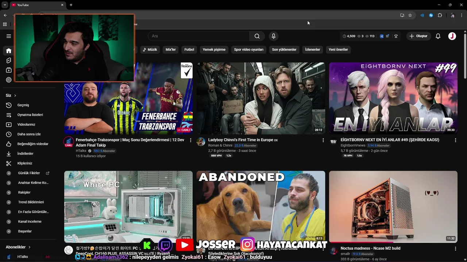Open Subscriptions icon in mini sidebar
The width and height of the screenshot is (467, 262).
[x=9, y=70]
